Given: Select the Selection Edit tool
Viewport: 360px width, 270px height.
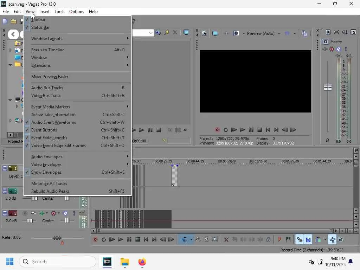Looking at the screenshot, I should click(x=207, y=240).
